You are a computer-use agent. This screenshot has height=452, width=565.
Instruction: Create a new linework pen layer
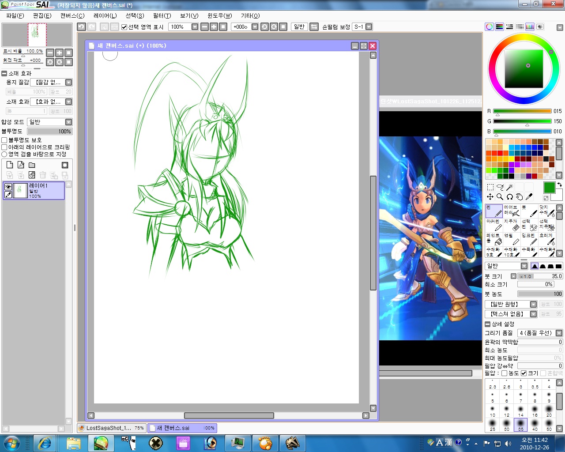pos(21,165)
